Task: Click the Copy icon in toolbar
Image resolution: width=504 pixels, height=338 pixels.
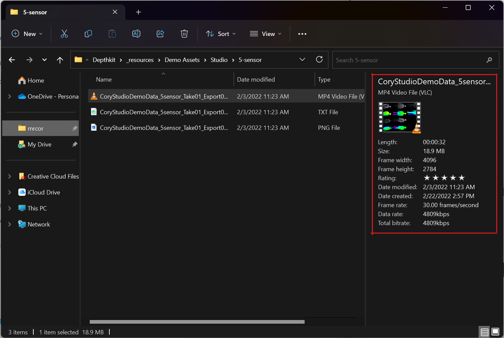Action: [x=88, y=34]
